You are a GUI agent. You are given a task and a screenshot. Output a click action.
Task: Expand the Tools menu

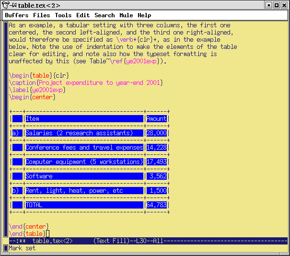pyautogui.click(x=63, y=15)
